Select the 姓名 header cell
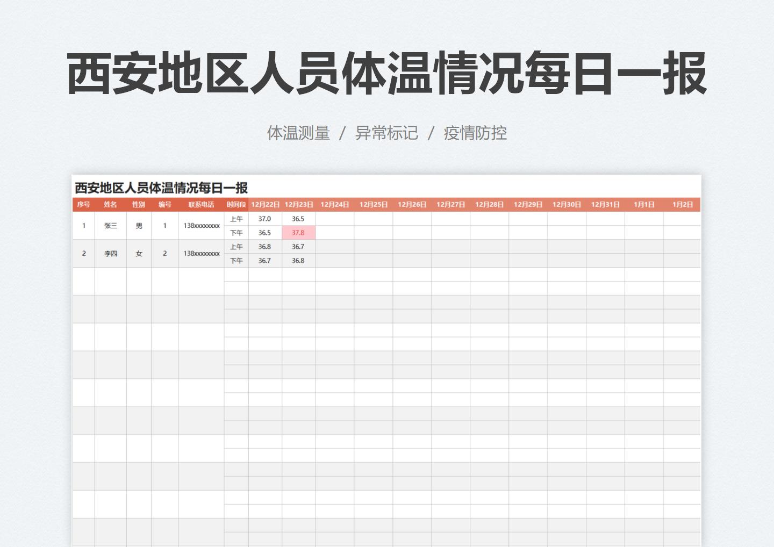 pyautogui.click(x=110, y=204)
